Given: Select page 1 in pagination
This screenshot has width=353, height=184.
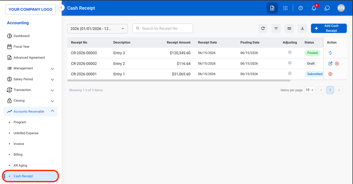Looking at the screenshot, I should pos(330,90).
